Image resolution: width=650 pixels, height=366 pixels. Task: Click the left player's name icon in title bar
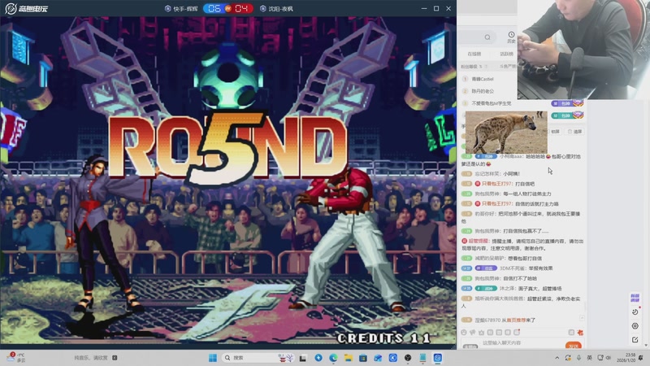tap(168, 8)
